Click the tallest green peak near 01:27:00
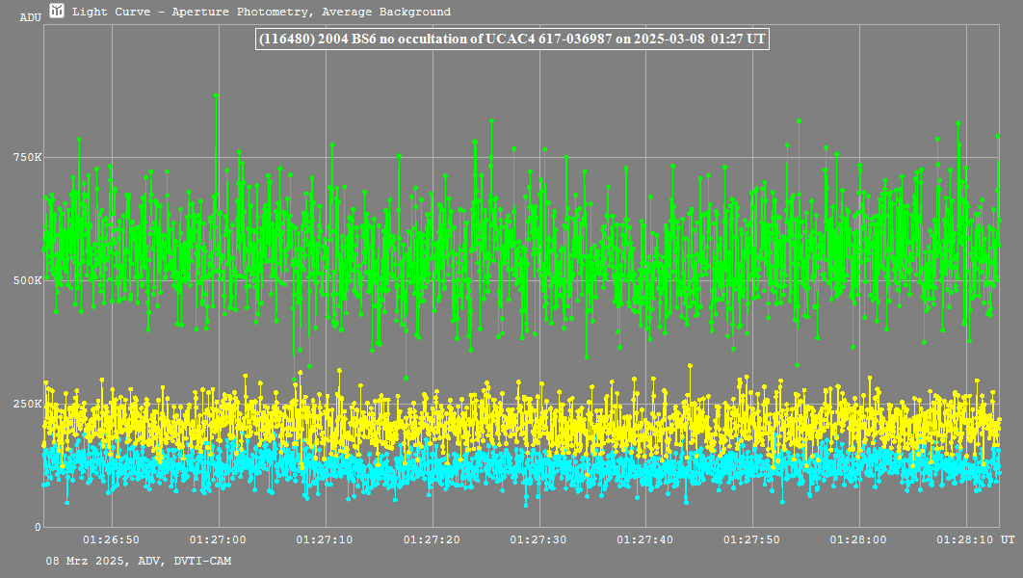This screenshot has width=1023, height=578. click(216, 96)
